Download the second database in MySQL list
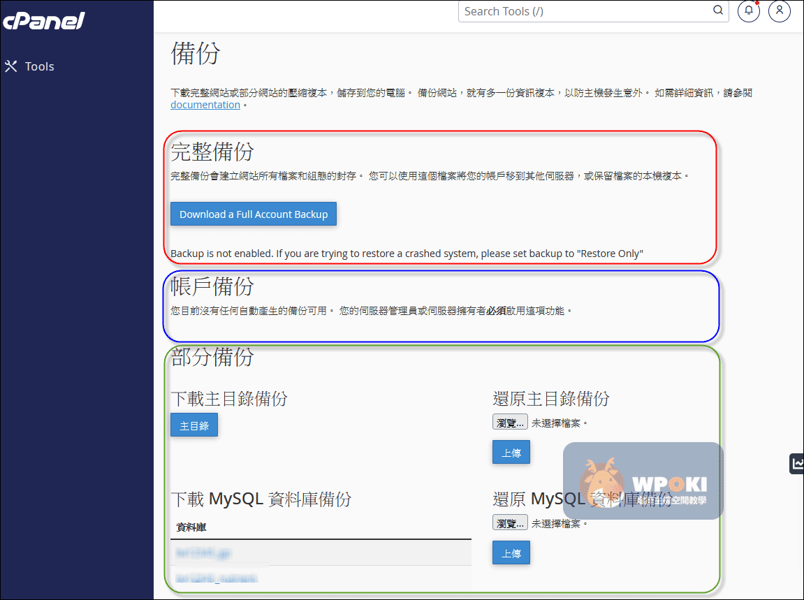The image size is (804, 600). pos(216,578)
